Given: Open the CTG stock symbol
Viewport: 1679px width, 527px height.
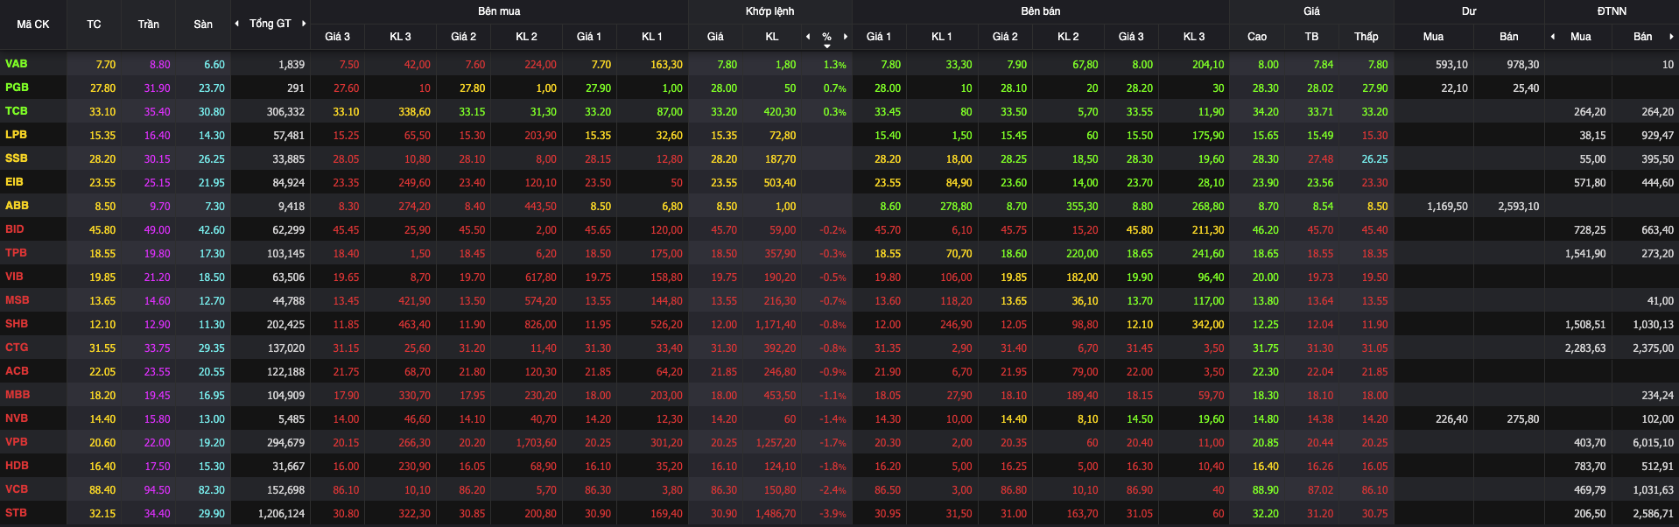Looking at the screenshot, I should click(17, 348).
